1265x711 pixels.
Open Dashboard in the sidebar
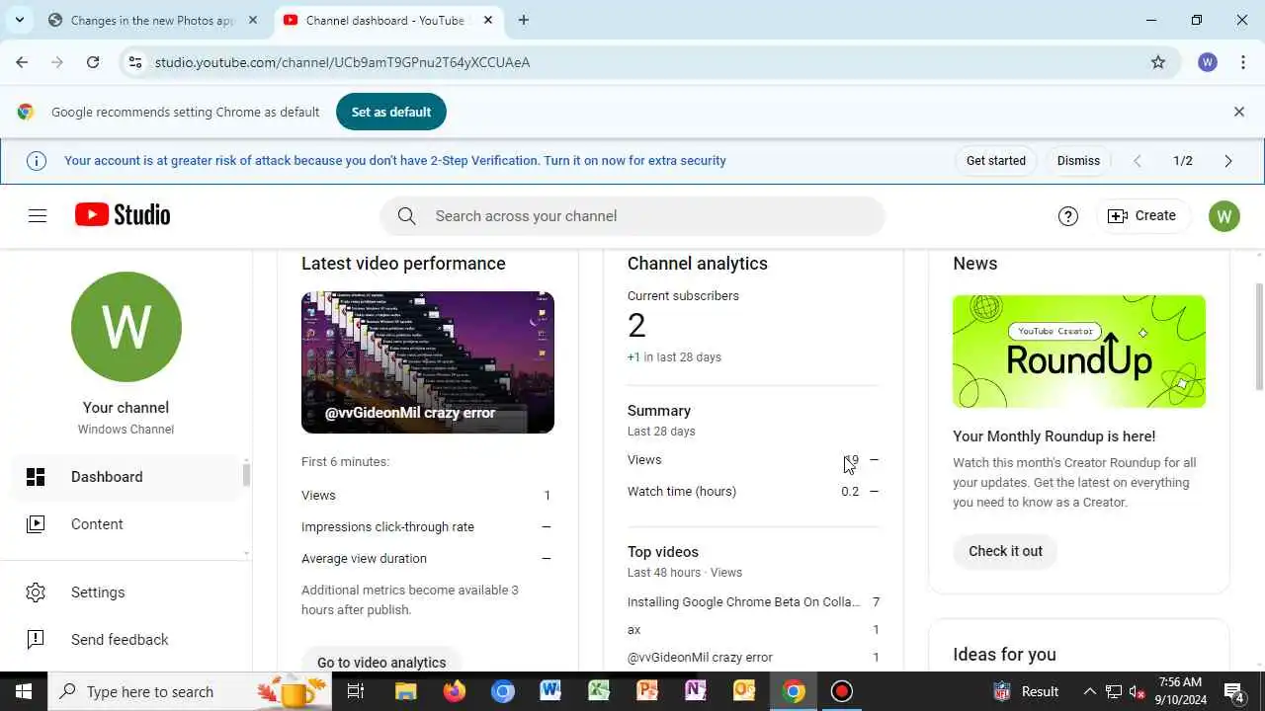pos(126,477)
